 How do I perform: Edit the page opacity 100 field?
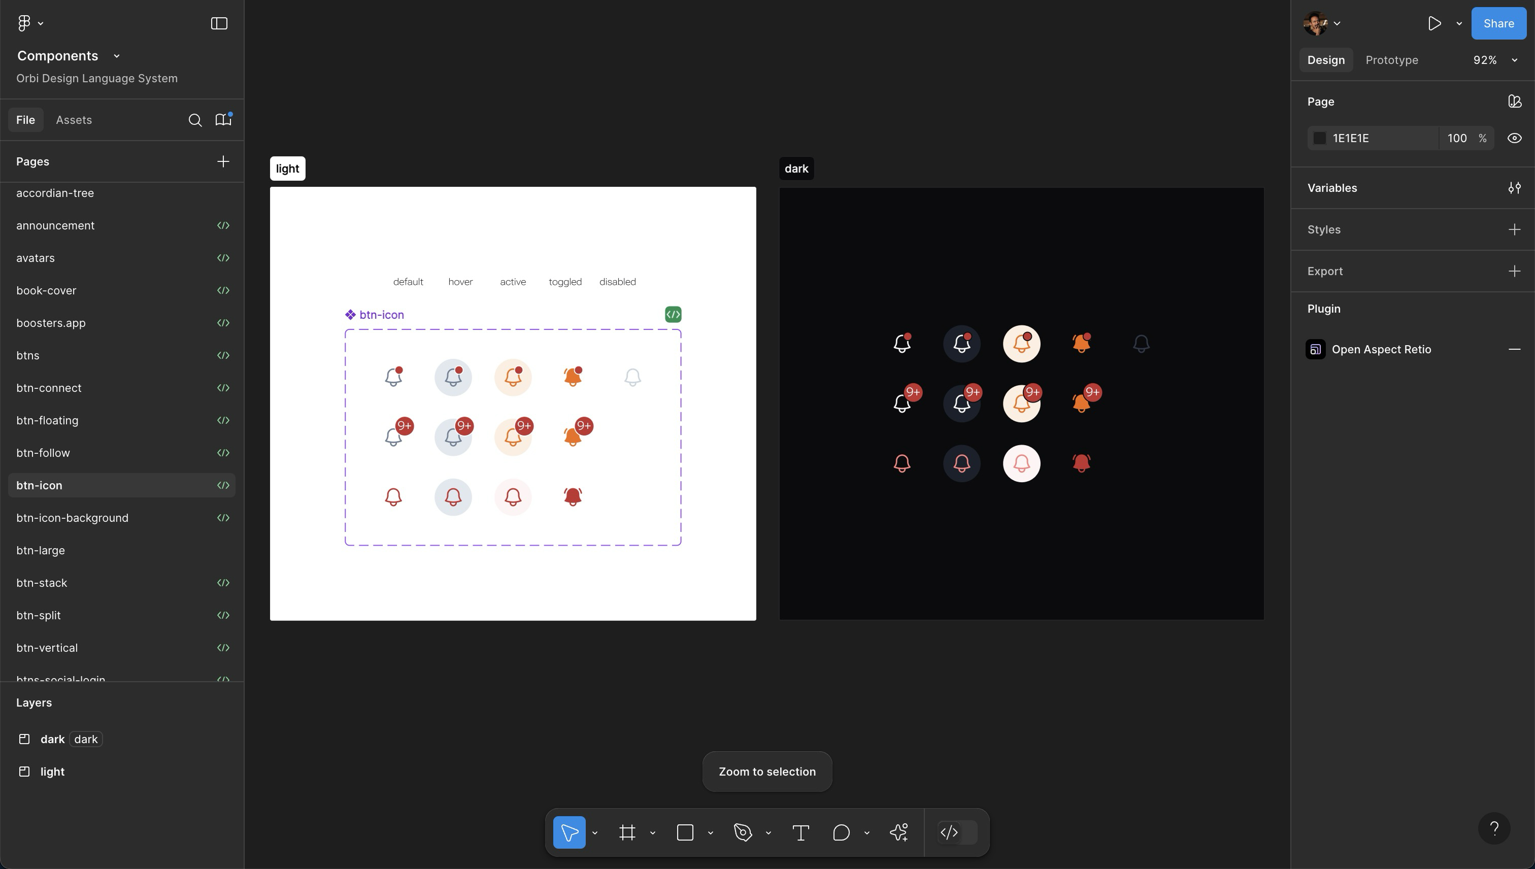(1457, 139)
